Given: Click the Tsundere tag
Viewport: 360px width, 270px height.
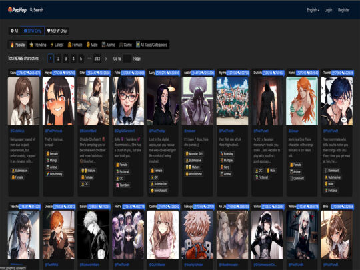Looking at the screenshot, I should [x=123, y=185].
